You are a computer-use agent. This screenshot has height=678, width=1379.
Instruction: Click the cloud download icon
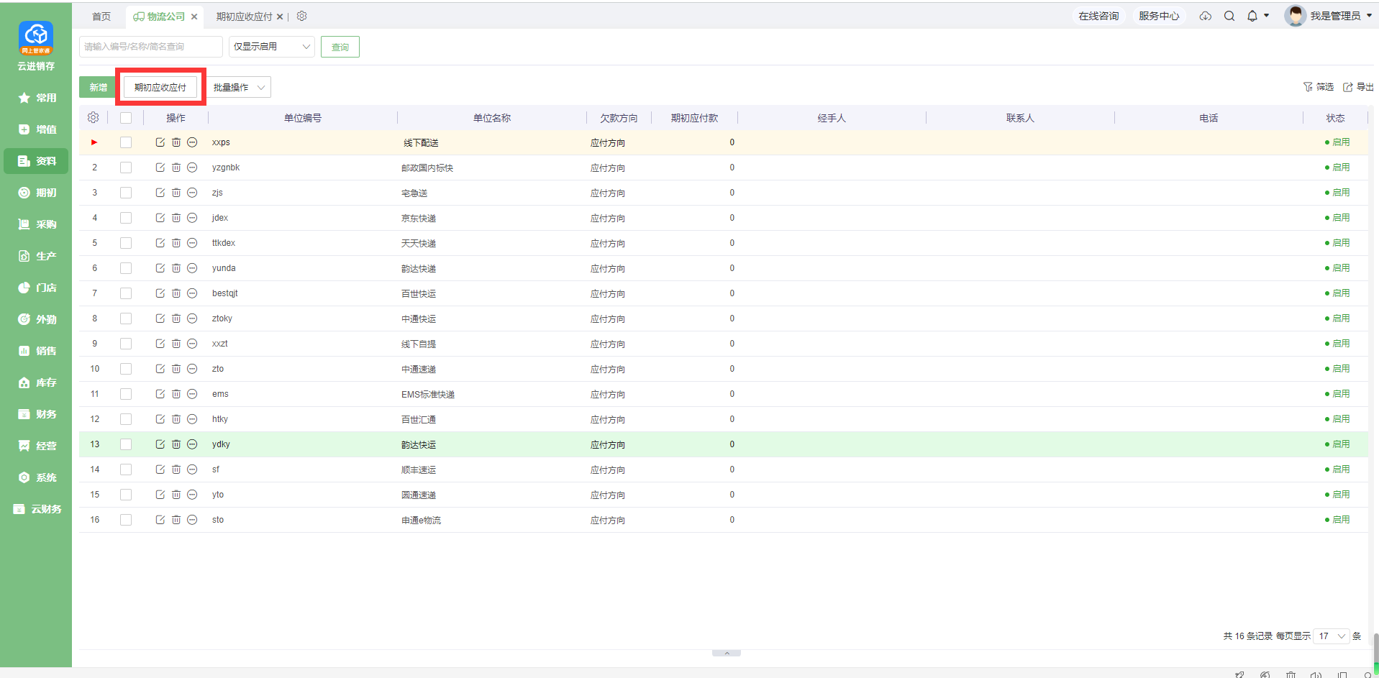(1206, 16)
